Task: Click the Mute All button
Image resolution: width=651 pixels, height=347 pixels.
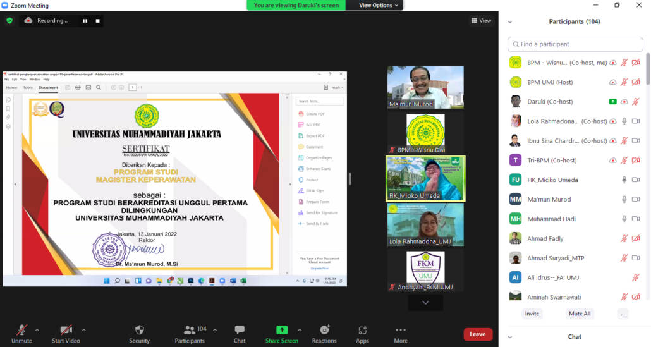Action: pyautogui.click(x=580, y=314)
